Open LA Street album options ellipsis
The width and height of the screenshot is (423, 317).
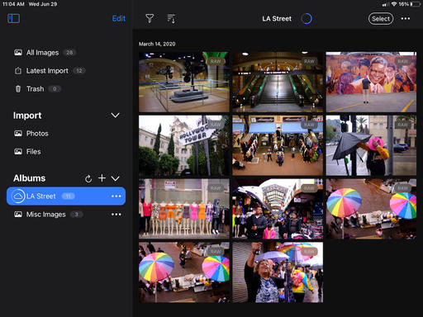point(116,196)
